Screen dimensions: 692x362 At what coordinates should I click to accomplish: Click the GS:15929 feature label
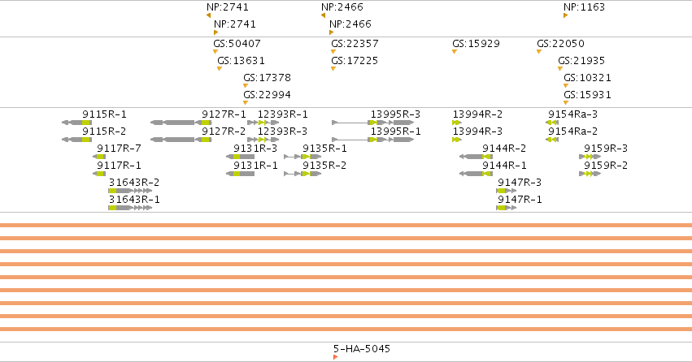coord(476,44)
